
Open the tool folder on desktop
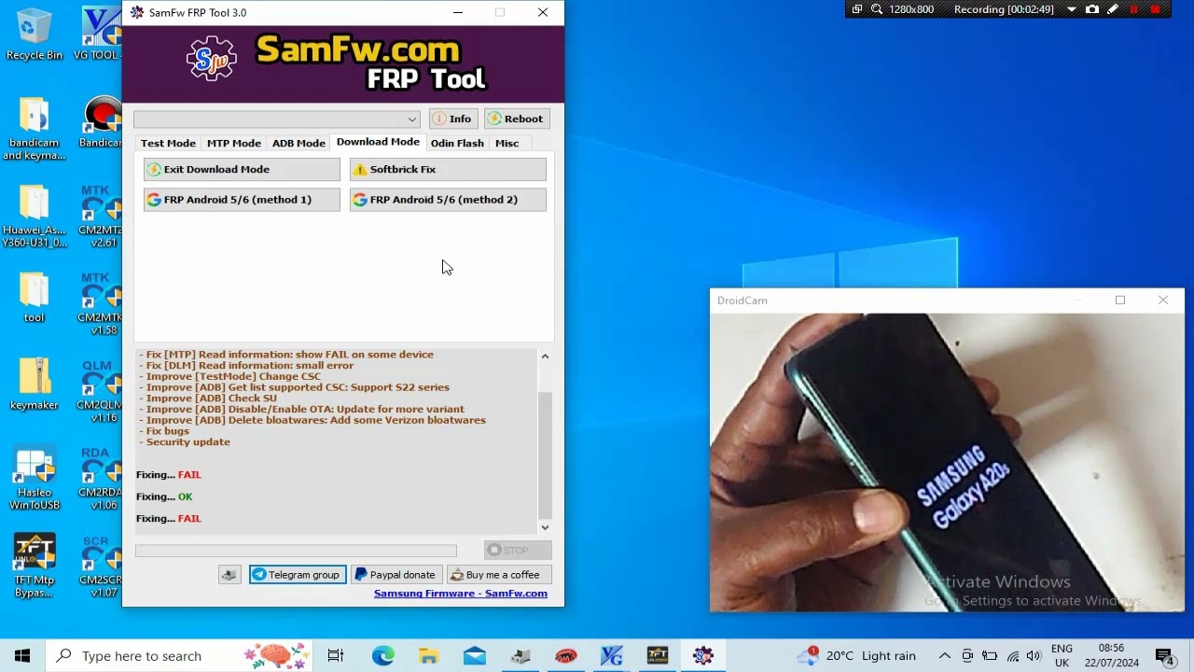point(35,298)
